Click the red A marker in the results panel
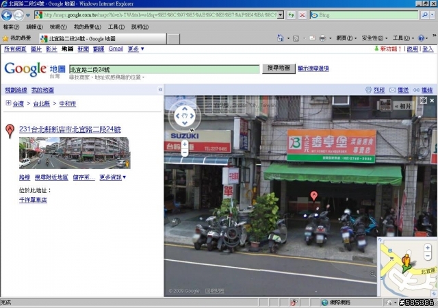The height and width of the screenshot is (308, 438). (10, 131)
